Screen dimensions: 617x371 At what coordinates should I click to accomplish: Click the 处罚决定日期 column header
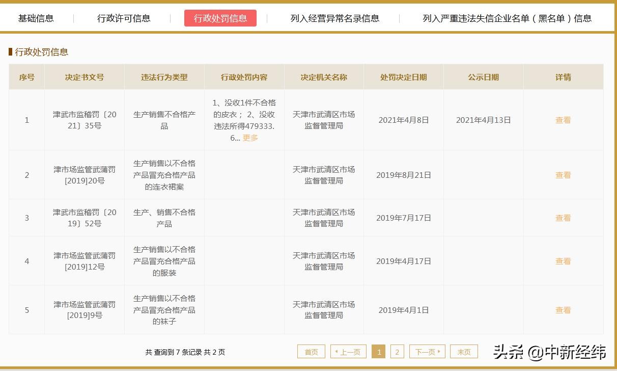pyautogui.click(x=403, y=76)
